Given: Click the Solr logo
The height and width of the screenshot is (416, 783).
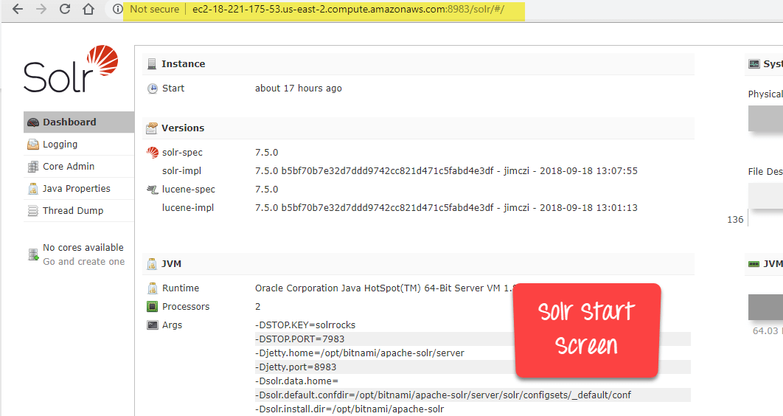Looking at the screenshot, I should click(x=70, y=69).
